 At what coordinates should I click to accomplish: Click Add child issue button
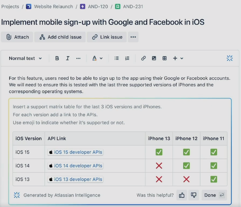click(60, 37)
